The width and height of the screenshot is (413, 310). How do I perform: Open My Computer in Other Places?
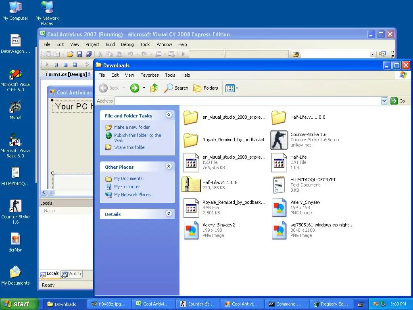pos(127,186)
